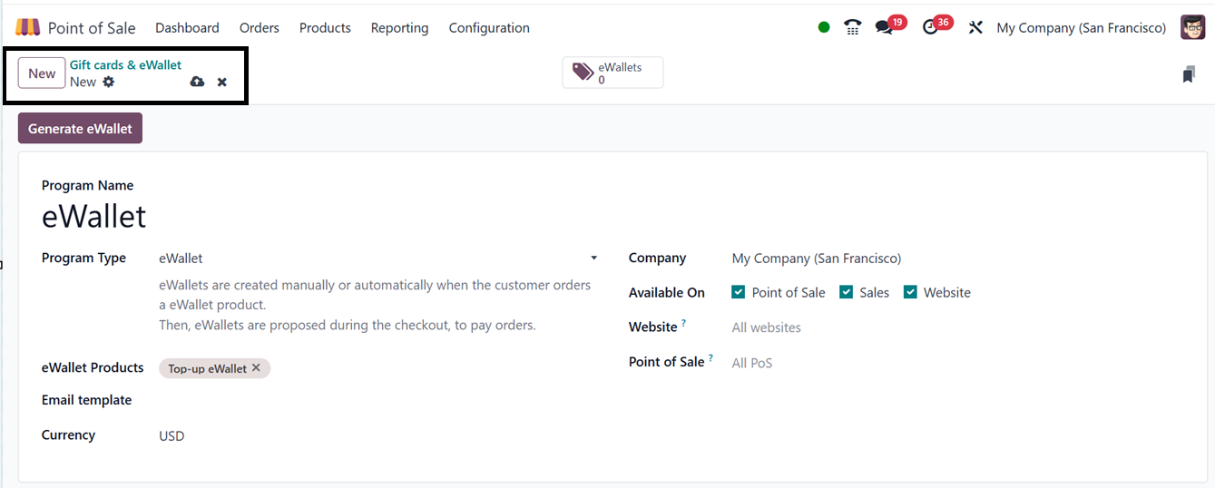Open the gear actions menu
Screen dimensions: 1215x488
point(109,82)
